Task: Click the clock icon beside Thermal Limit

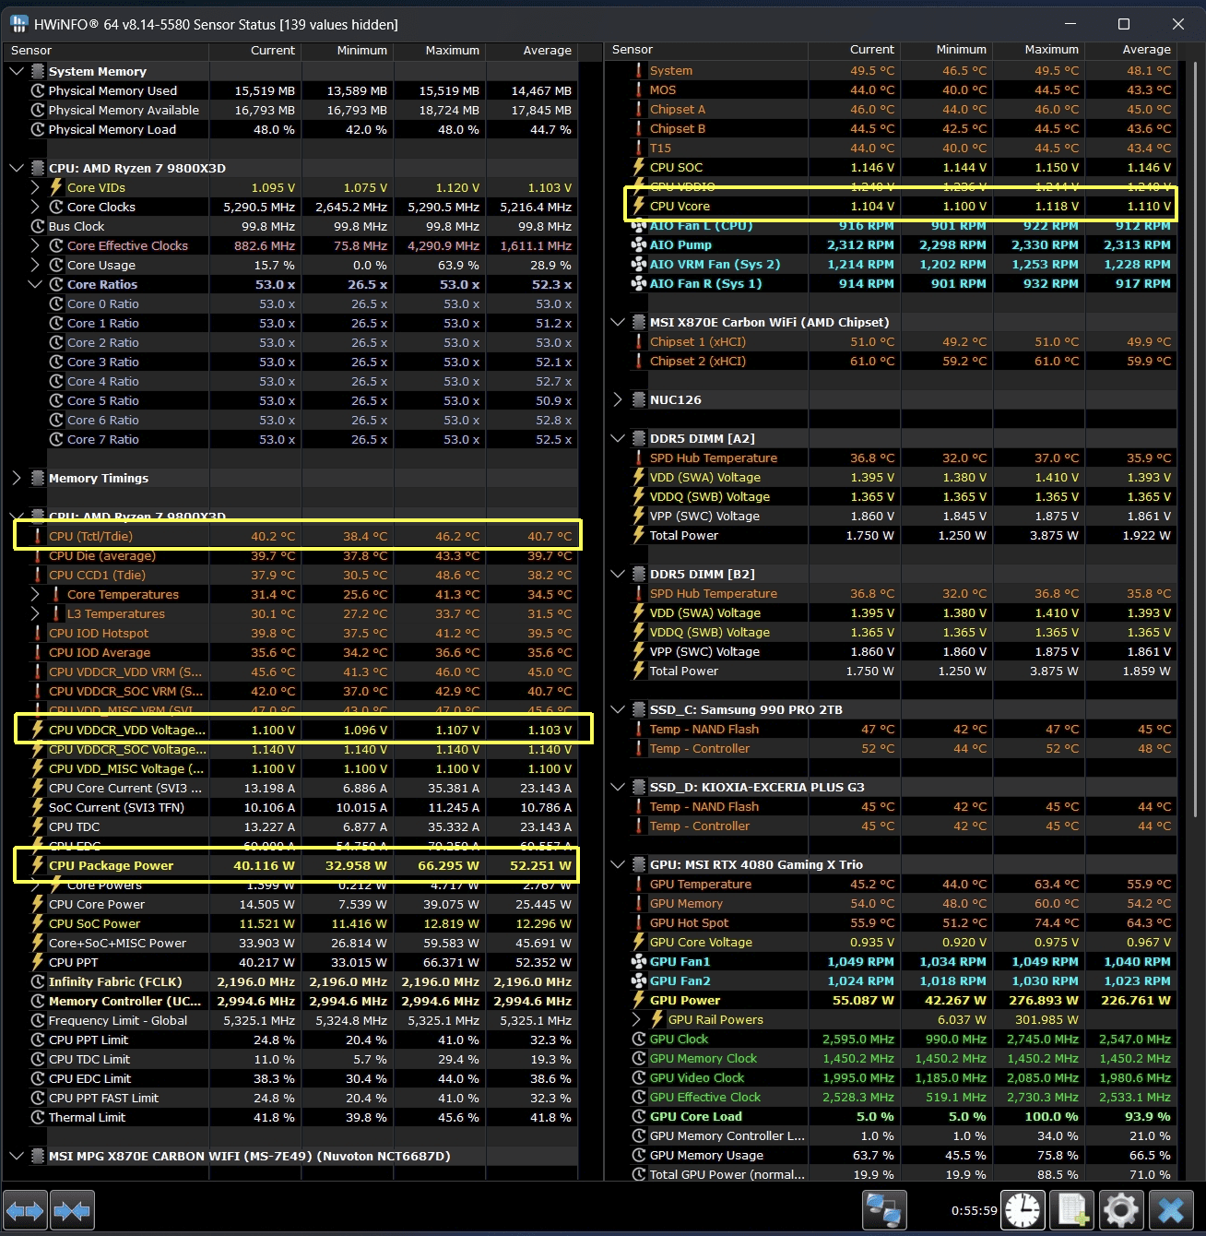Action: pos(38,1117)
